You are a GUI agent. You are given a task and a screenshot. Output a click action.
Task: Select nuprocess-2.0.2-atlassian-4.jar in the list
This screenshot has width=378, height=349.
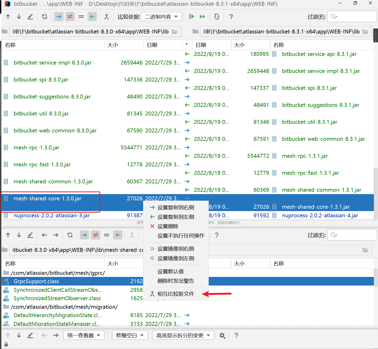click(x=320, y=216)
